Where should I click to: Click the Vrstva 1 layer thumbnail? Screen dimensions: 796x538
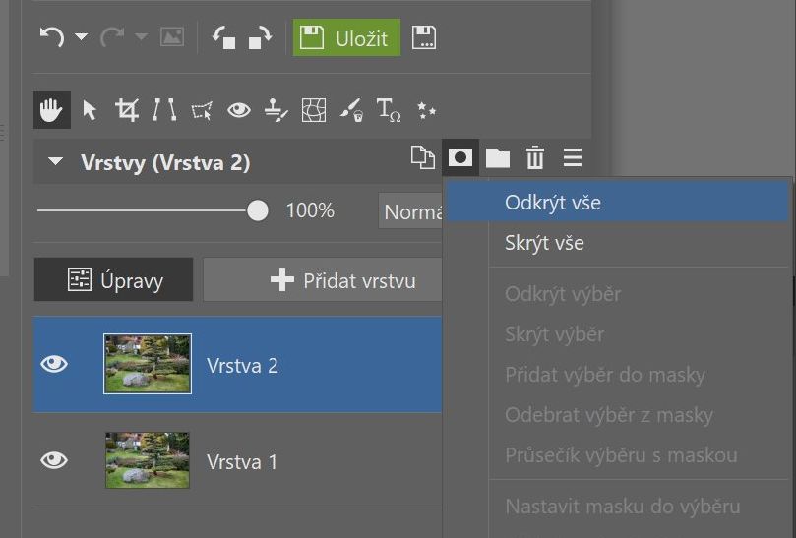(x=148, y=460)
